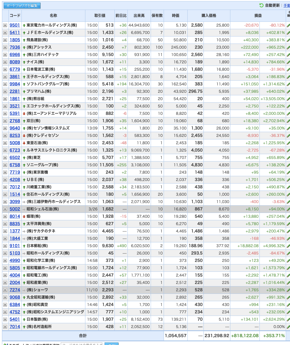The width and height of the screenshot is (290, 345).
Task: Click the 取引値 column header
Action: 100,16
